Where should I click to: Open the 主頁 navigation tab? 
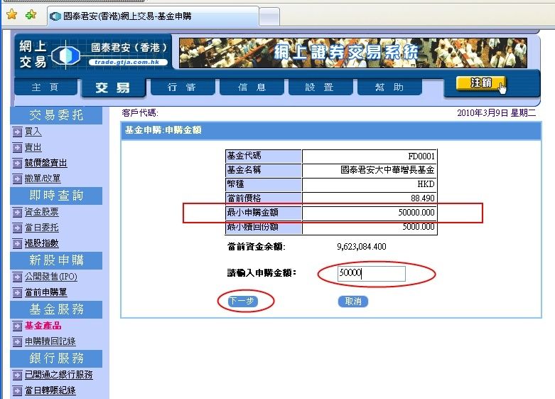(45, 87)
